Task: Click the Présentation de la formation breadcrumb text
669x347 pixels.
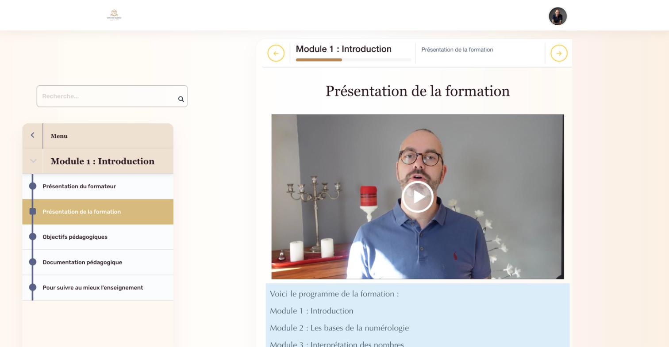Action: [457, 50]
